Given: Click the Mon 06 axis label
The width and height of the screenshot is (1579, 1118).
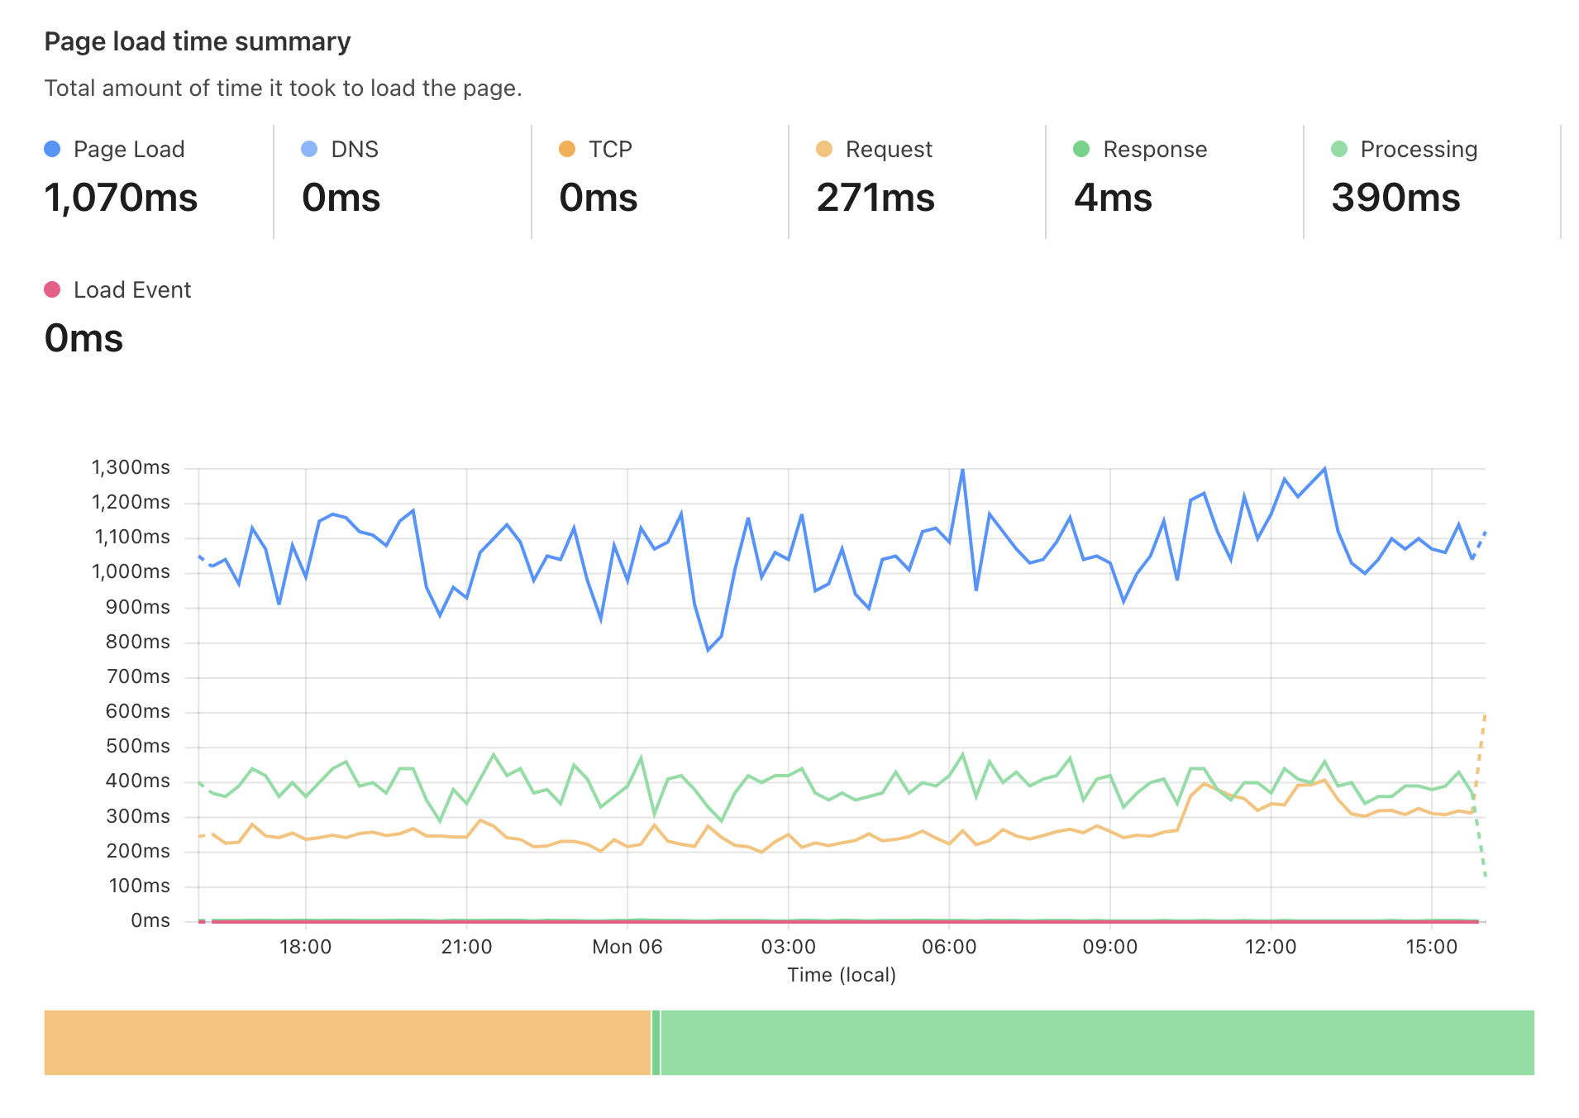Looking at the screenshot, I should [626, 946].
